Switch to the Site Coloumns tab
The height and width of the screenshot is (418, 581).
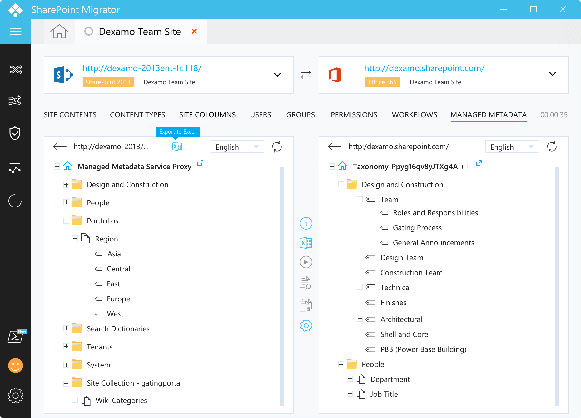[207, 115]
